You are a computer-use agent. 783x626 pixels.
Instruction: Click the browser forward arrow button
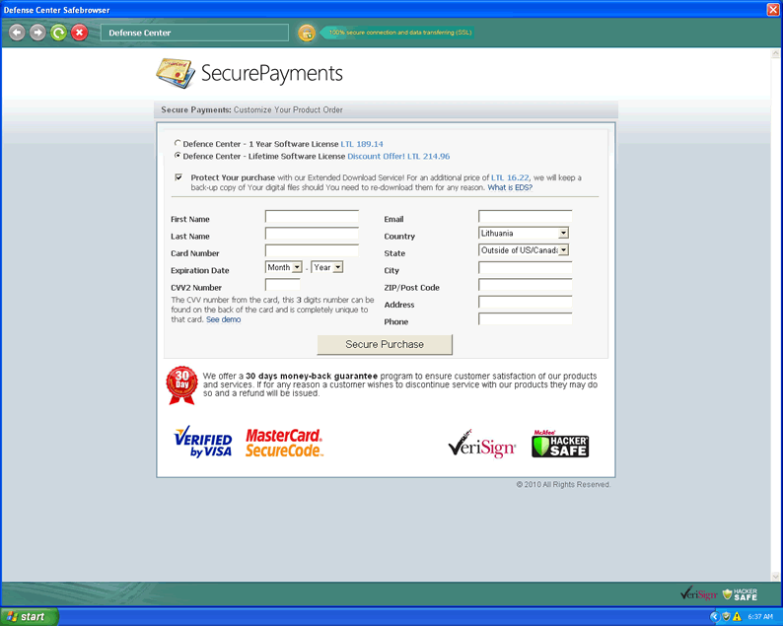click(x=37, y=33)
